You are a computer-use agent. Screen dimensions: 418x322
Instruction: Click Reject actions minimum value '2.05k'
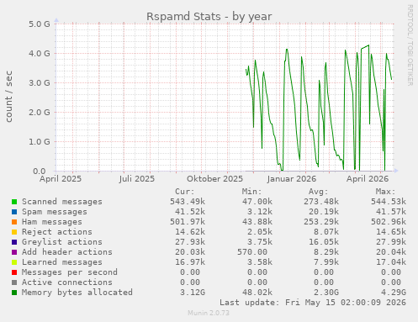[260, 232]
